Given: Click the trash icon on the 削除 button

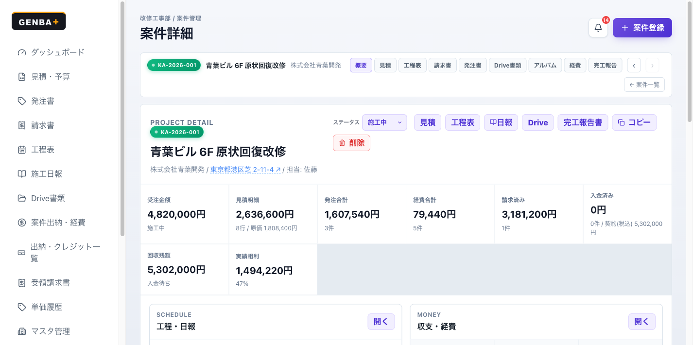Looking at the screenshot, I should point(342,143).
